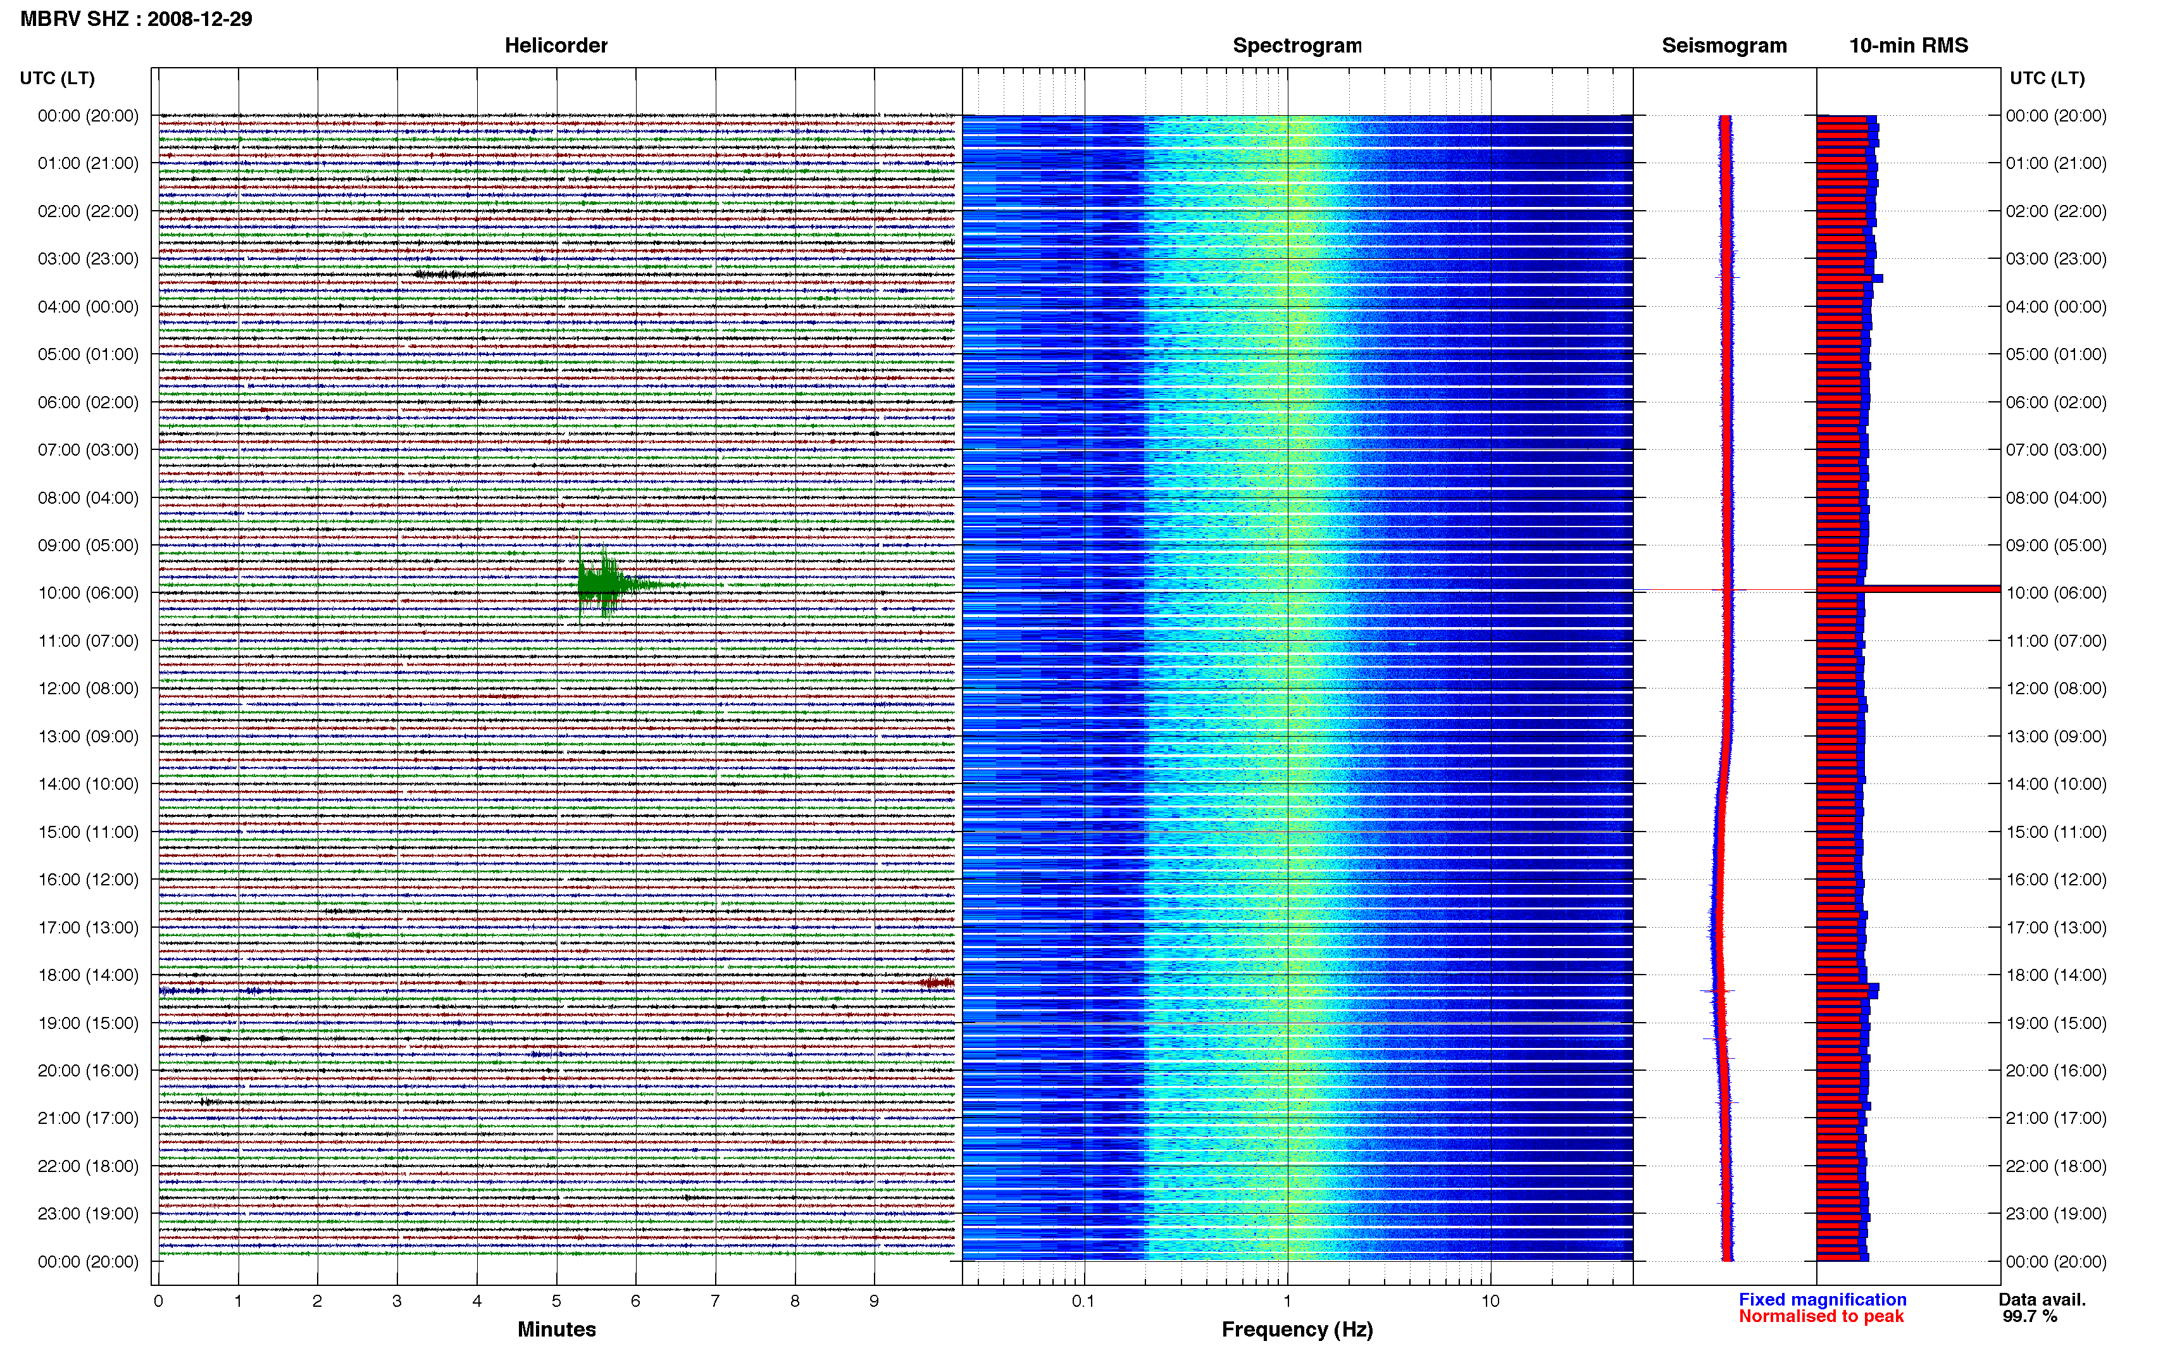Click the Frequency (Hz) axis title
The image size is (2163, 1353).
click(x=1297, y=1330)
